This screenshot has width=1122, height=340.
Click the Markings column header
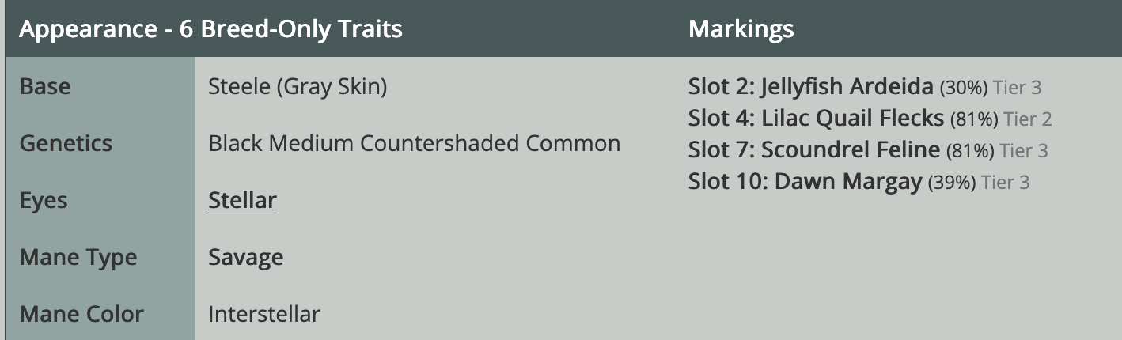(741, 29)
